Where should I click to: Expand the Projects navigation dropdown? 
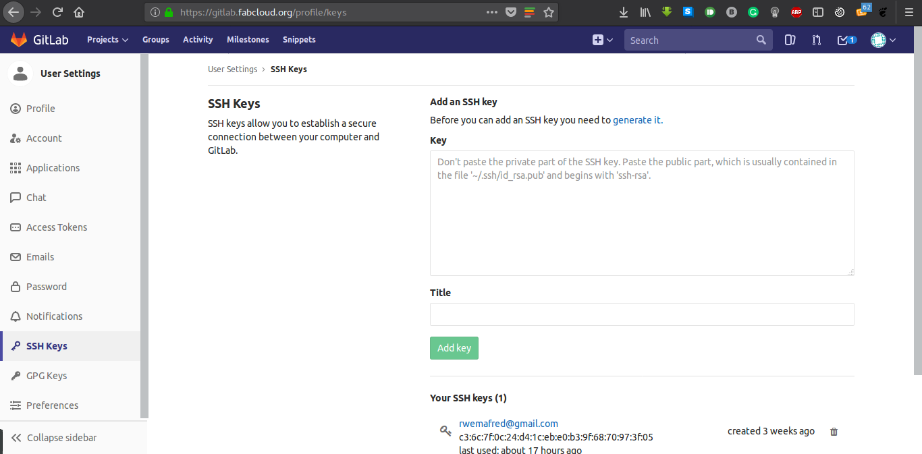107,40
